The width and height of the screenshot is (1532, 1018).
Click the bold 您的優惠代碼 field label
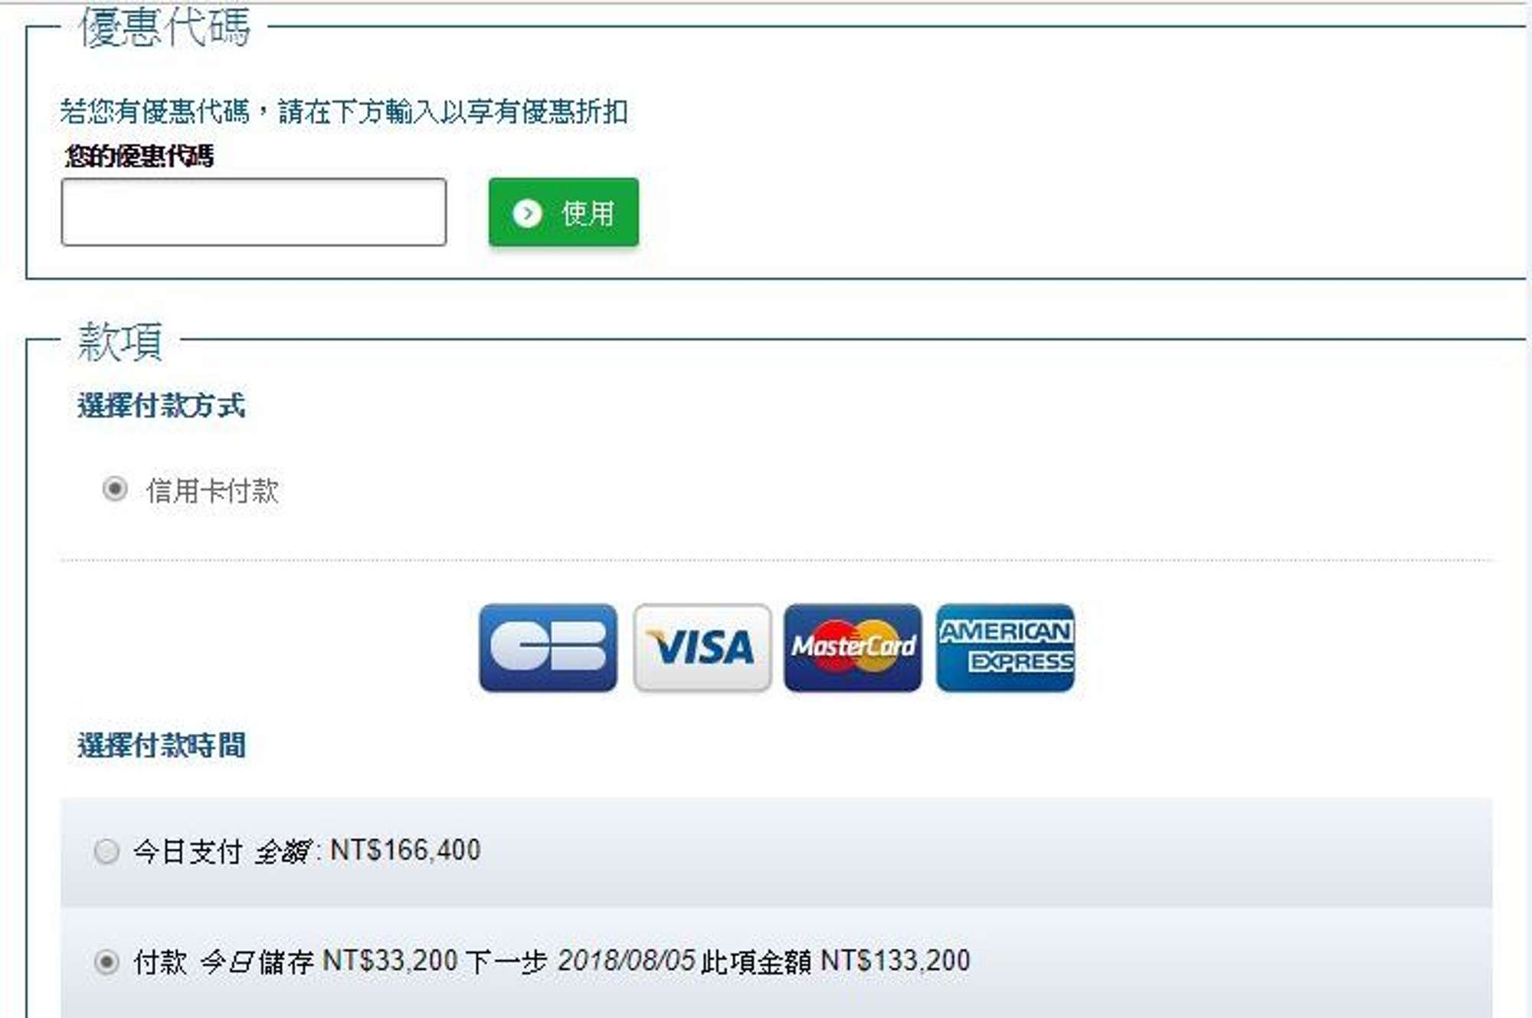tap(139, 156)
